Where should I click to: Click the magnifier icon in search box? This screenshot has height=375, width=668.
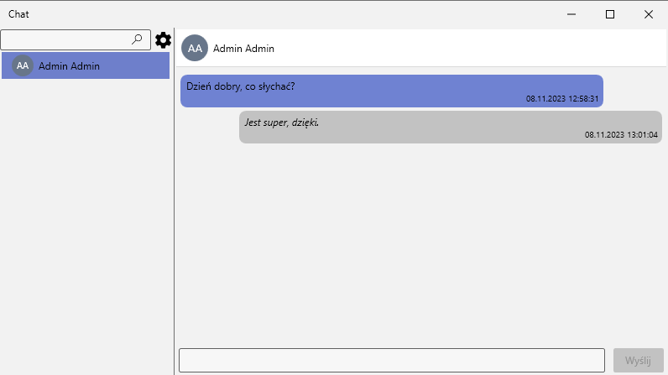click(138, 39)
